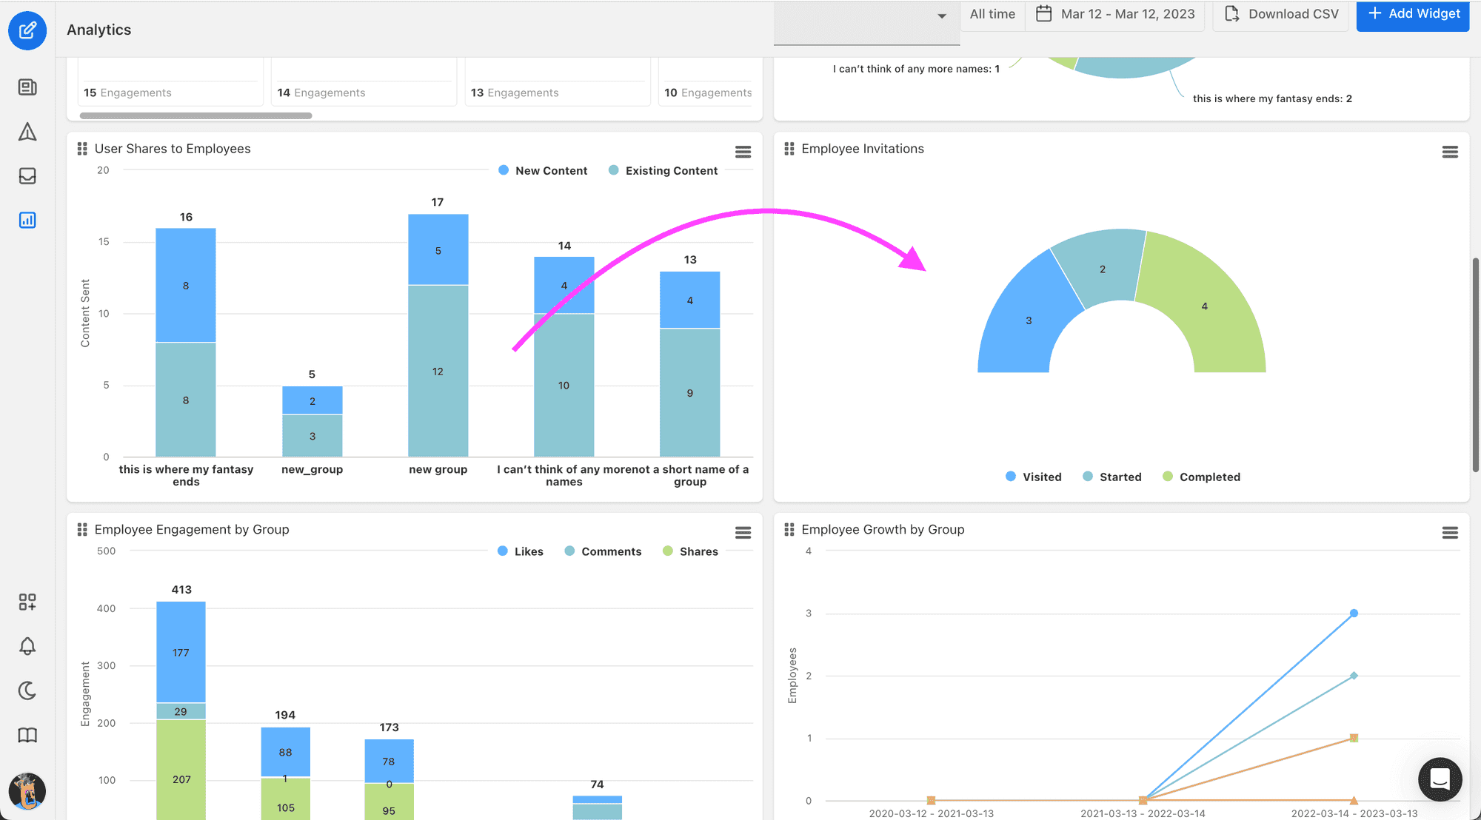Screen dimensions: 1481x820
Task: Open Employee Engagement by Group widget menu
Action: 743,533
